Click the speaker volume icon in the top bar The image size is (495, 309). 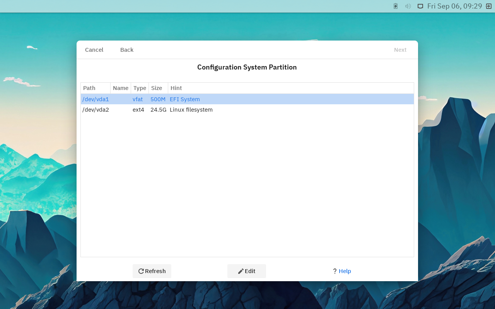point(408,6)
